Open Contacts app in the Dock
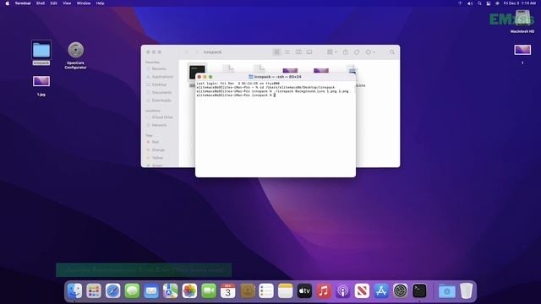Image resolution: width=541 pixels, height=304 pixels. click(x=247, y=290)
